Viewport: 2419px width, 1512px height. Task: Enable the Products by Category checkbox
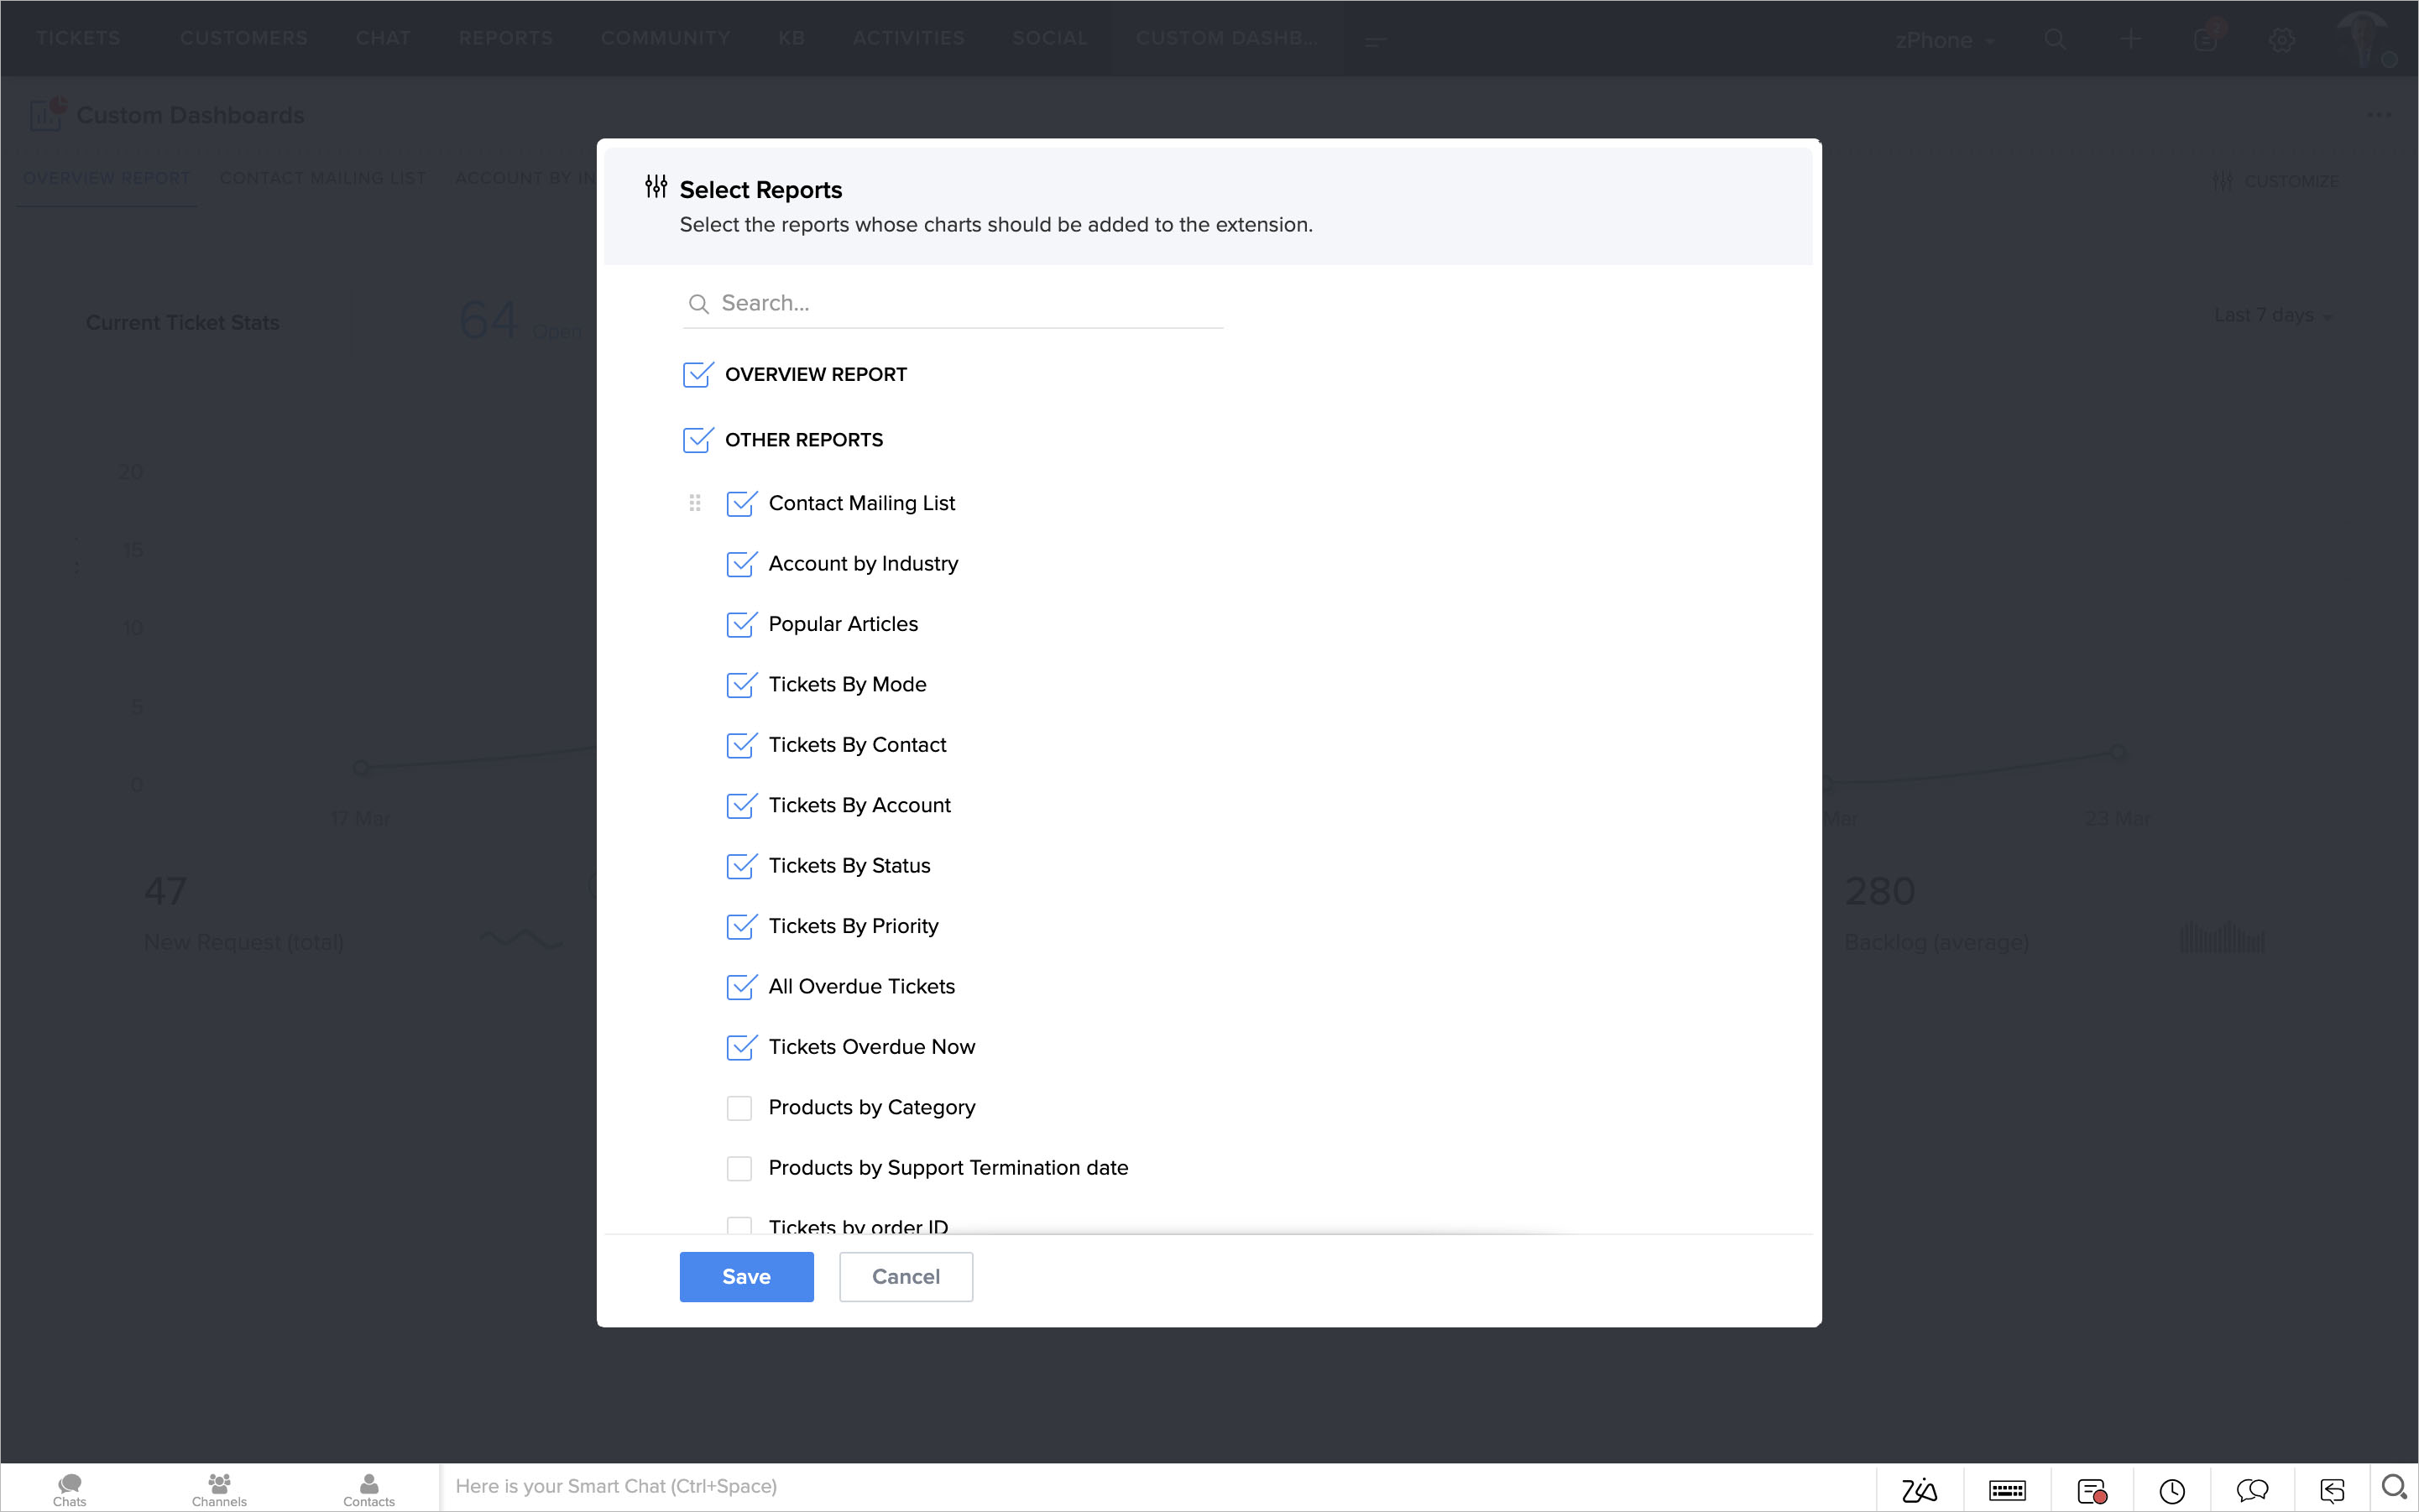(x=739, y=1108)
